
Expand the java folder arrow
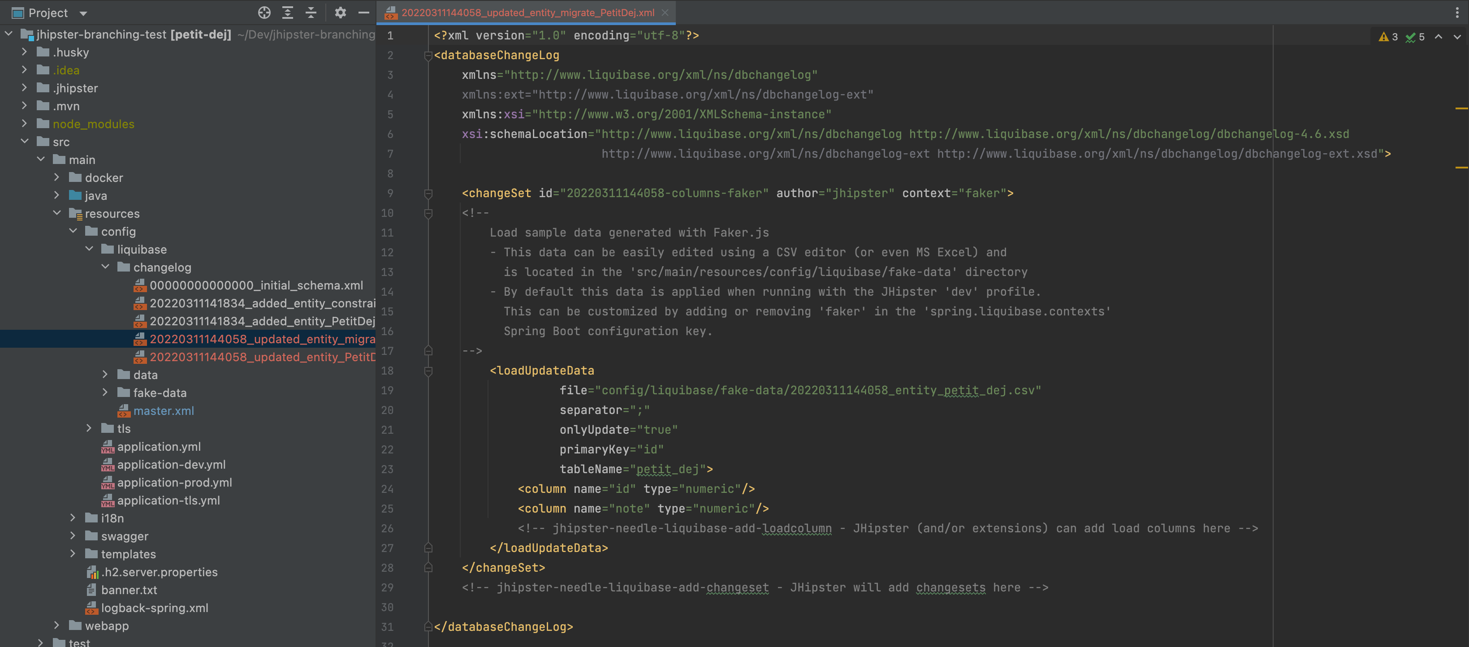click(x=56, y=195)
